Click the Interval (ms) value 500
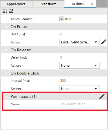The image size is (109, 130). point(63,80)
